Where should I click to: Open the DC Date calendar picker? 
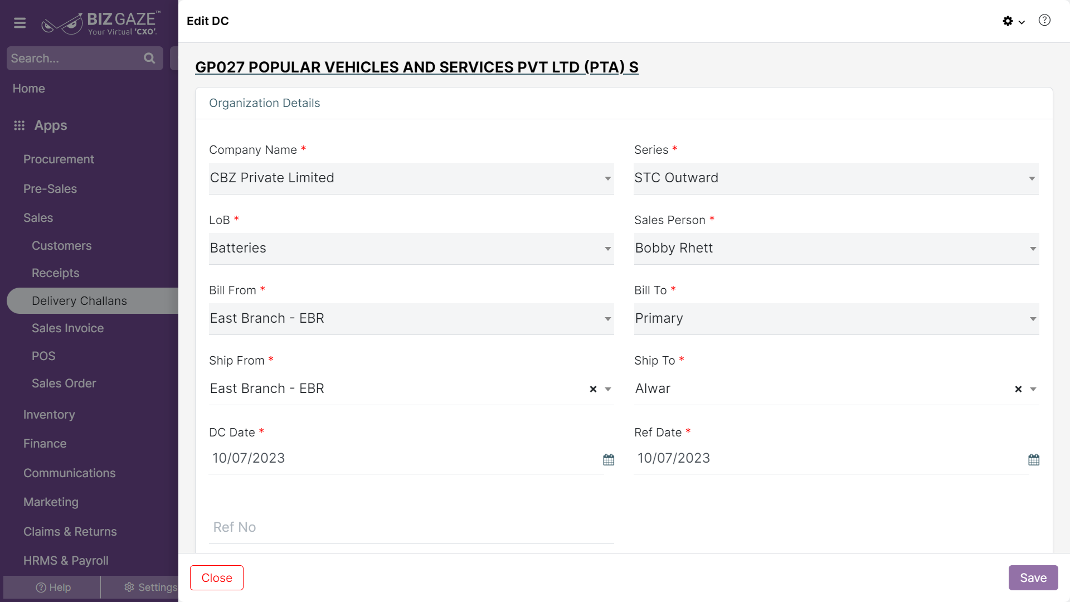(x=609, y=459)
